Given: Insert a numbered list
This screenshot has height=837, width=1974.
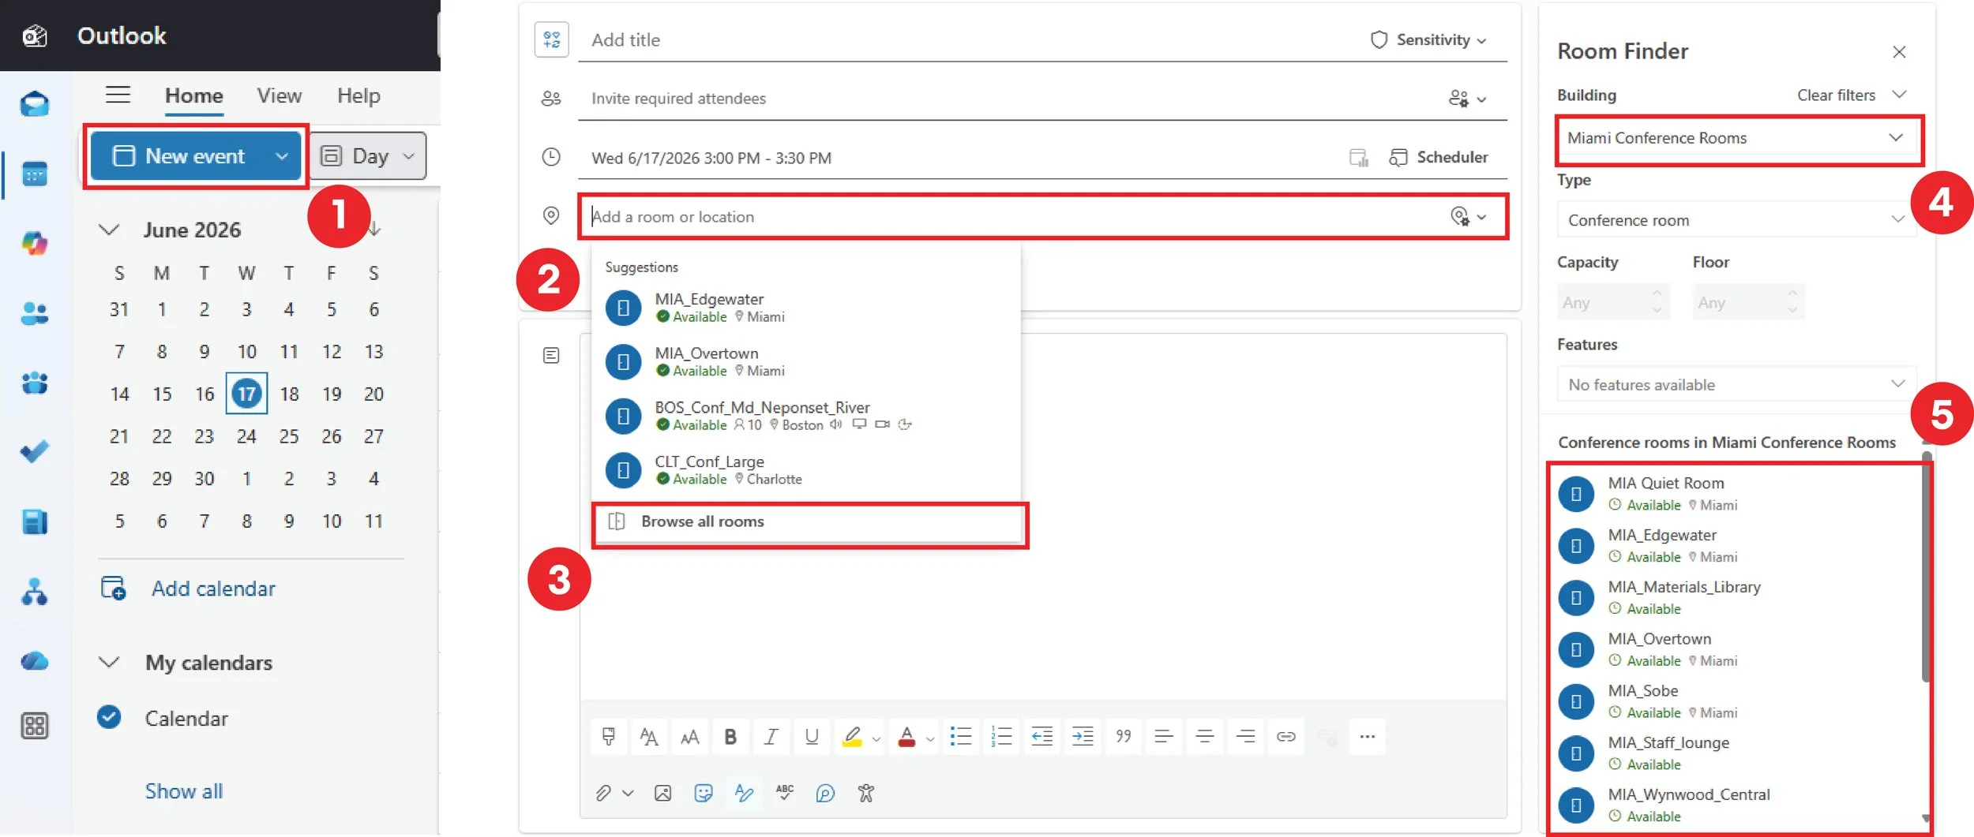Looking at the screenshot, I should coord(1001,737).
